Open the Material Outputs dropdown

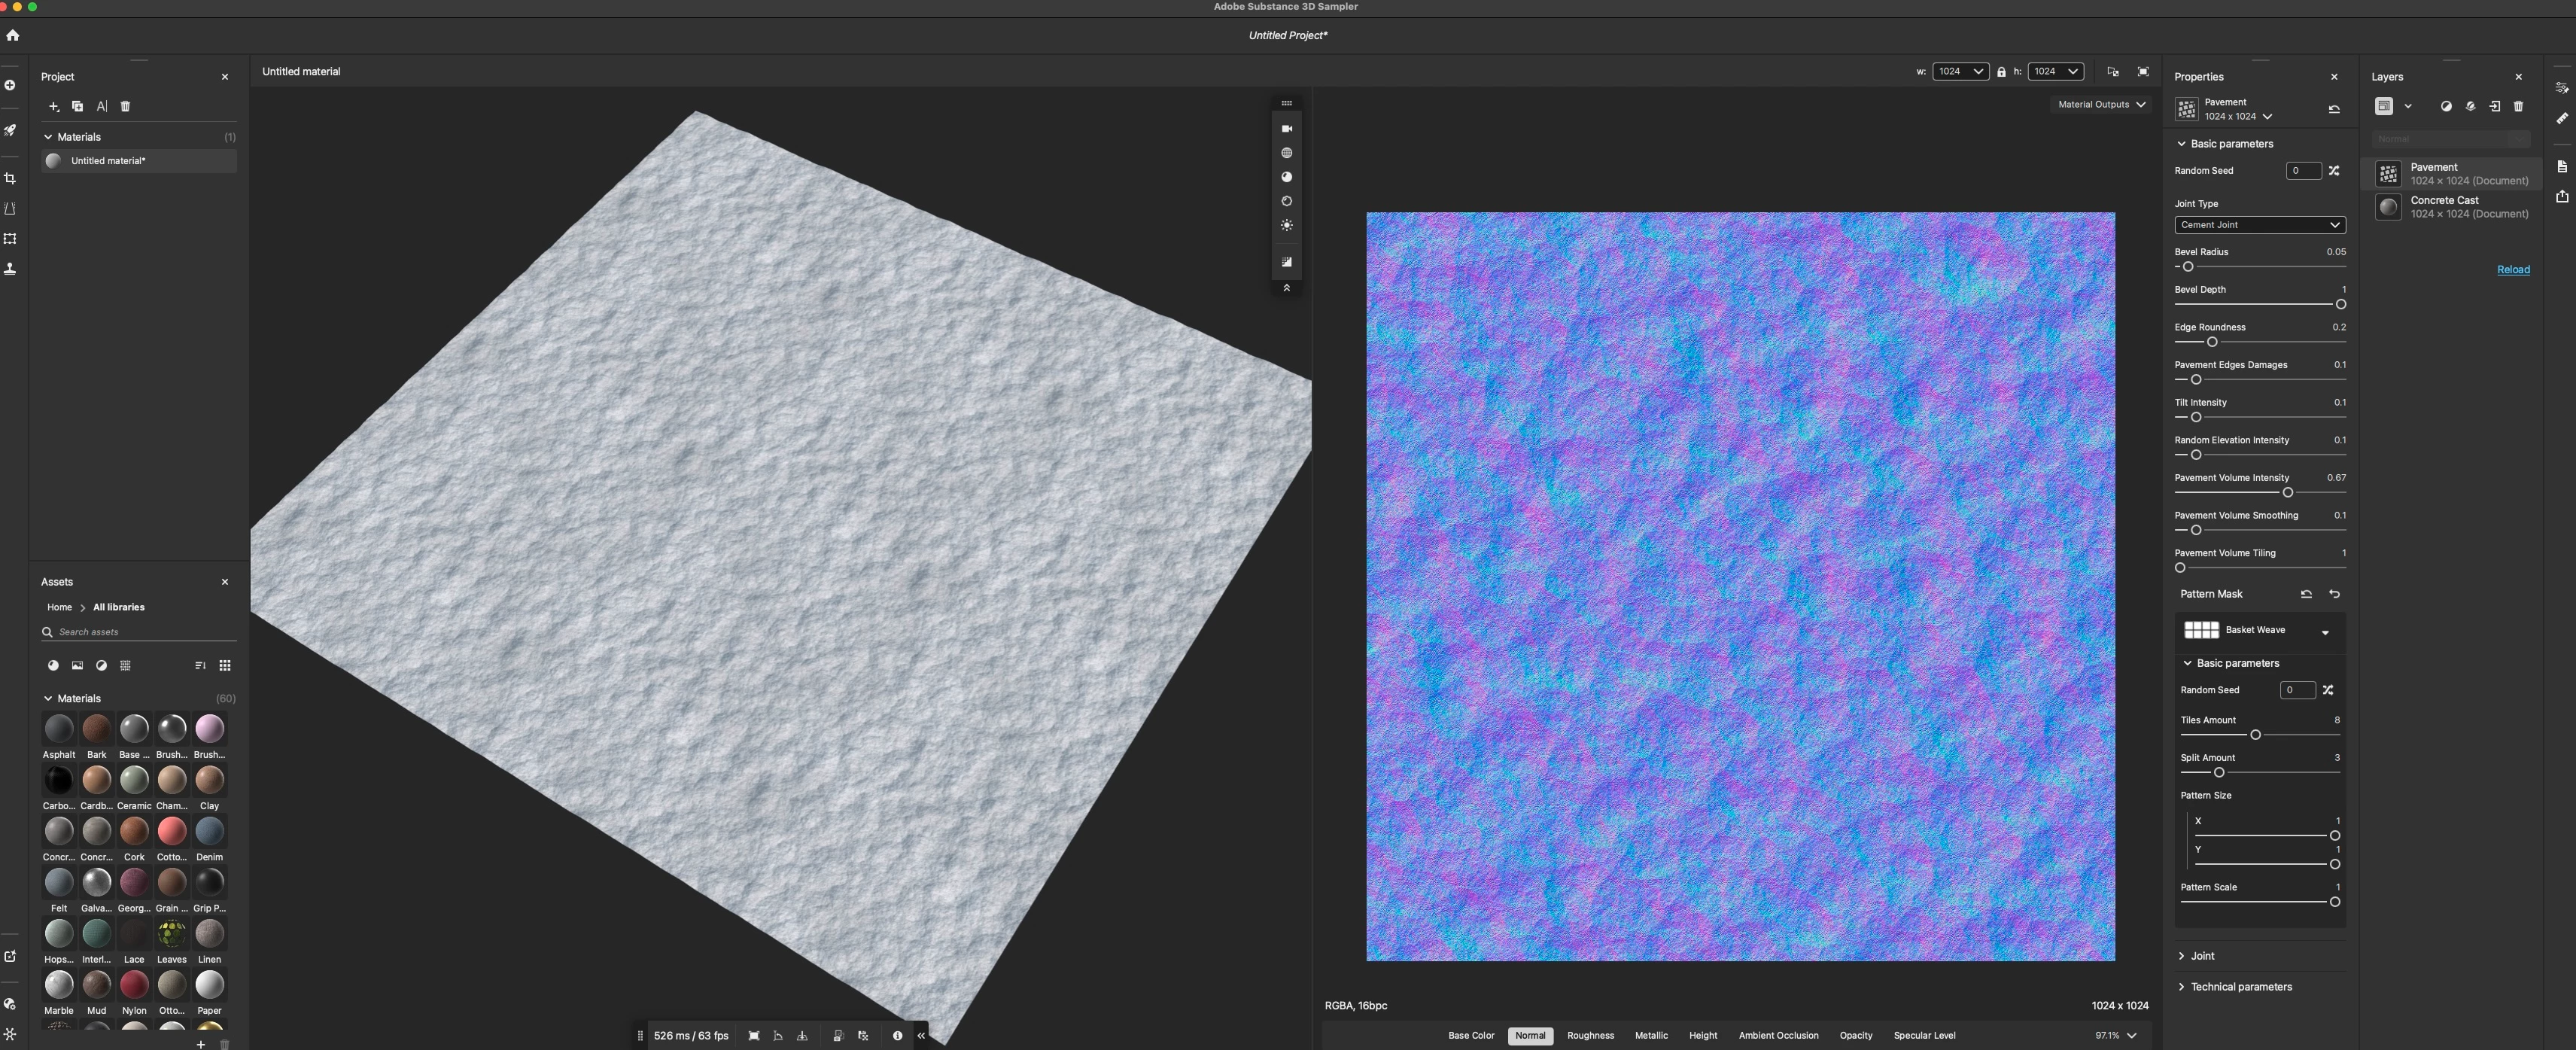pos(2101,105)
